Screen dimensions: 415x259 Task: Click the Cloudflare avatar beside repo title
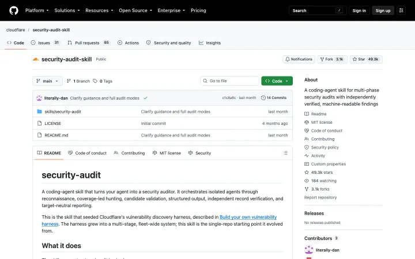coord(36,59)
